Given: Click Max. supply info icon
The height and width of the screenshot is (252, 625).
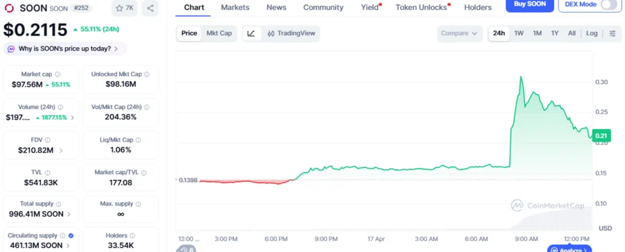Looking at the screenshot, I should [x=138, y=204].
